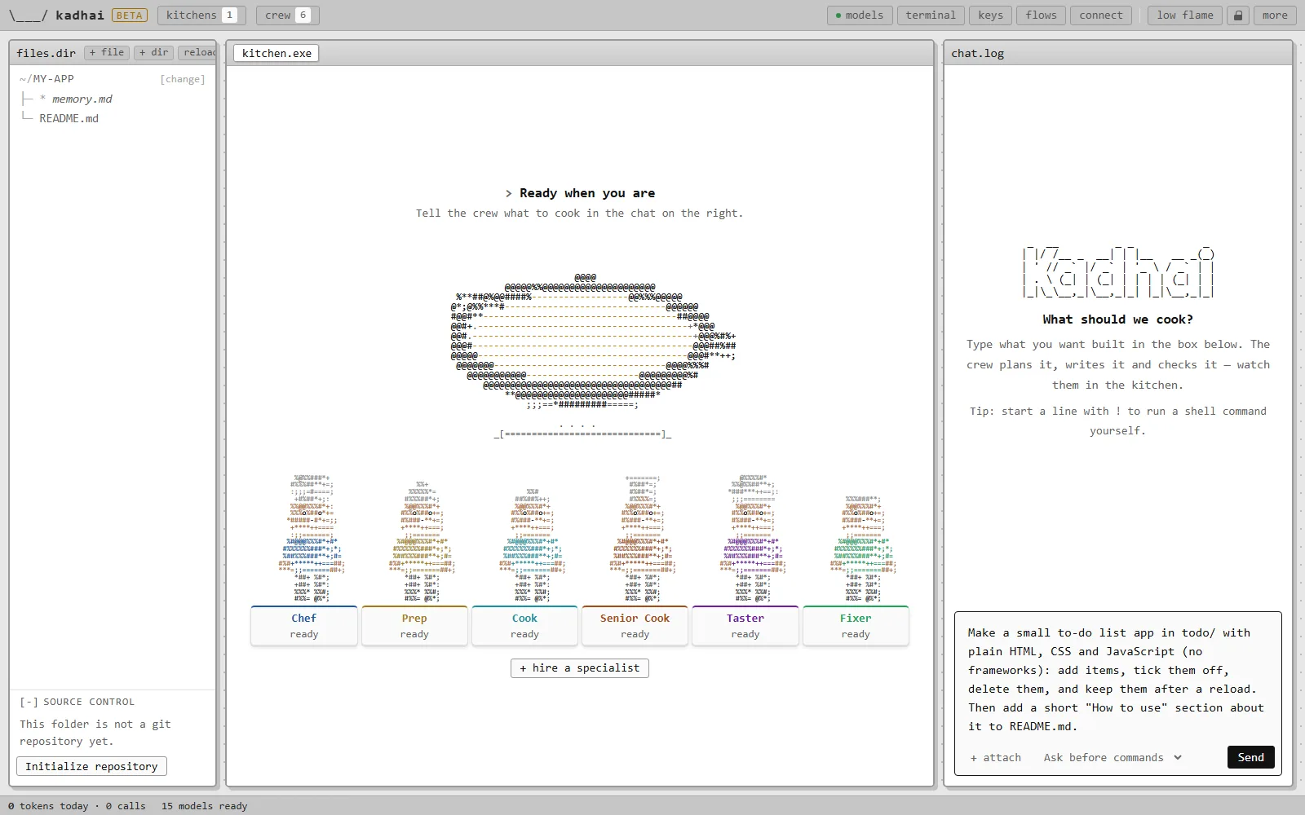Open the models panel
Screen dimensions: 1305x815
coord(860,15)
